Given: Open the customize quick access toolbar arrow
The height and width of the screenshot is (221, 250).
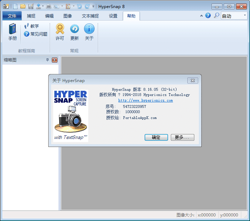Looking at the screenshot, I should click(93, 7).
